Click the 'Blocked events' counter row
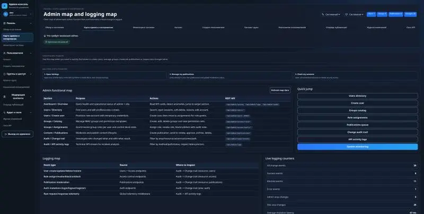Image resolution: width=424 pixels, height=214 pixels. tap(342, 181)
